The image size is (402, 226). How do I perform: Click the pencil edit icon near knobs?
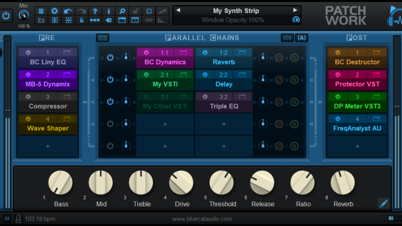click(x=383, y=204)
